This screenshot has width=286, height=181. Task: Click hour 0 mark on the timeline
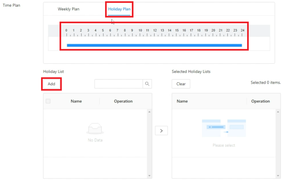pyautogui.click(x=66, y=30)
